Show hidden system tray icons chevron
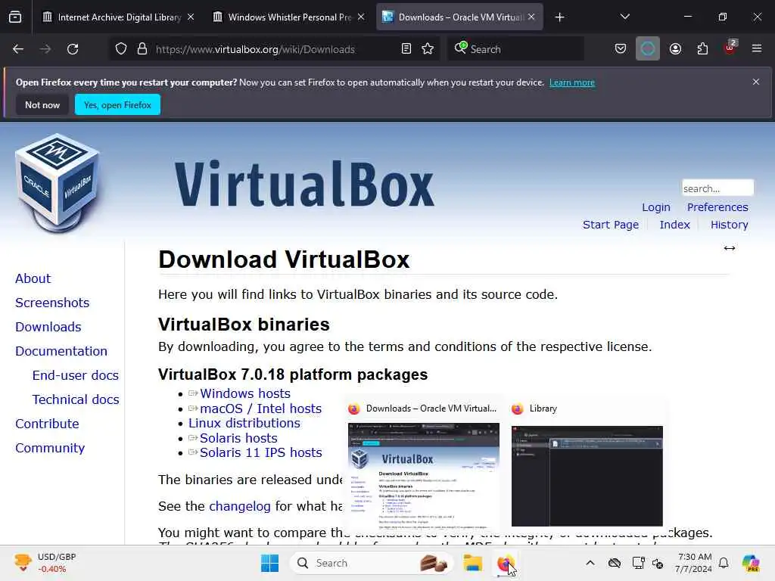The width and height of the screenshot is (775, 581). 590,563
